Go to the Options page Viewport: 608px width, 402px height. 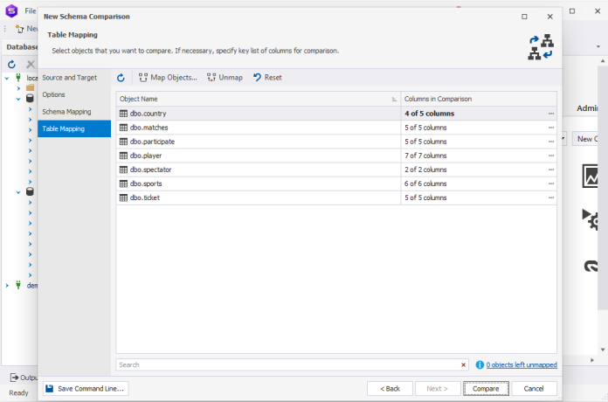pyautogui.click(x=53, y=94)
